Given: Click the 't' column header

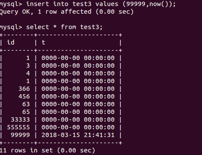Looking at the screenshot, I should [44, 42].
